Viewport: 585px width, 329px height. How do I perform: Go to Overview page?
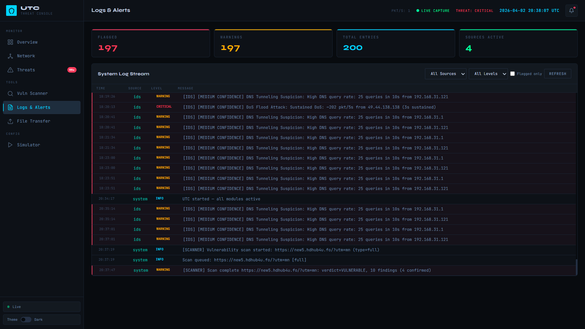click(42, 42)
